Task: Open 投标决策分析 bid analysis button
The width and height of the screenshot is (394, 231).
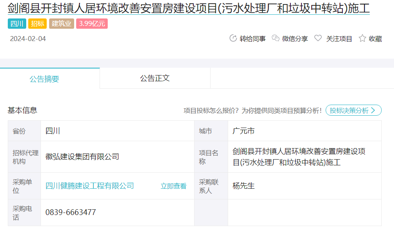Action: [353, 110]
